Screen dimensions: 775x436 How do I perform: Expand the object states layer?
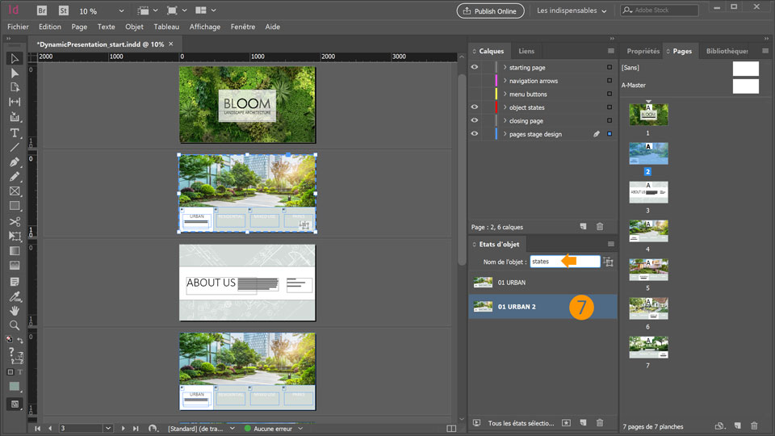pos(505,107)
